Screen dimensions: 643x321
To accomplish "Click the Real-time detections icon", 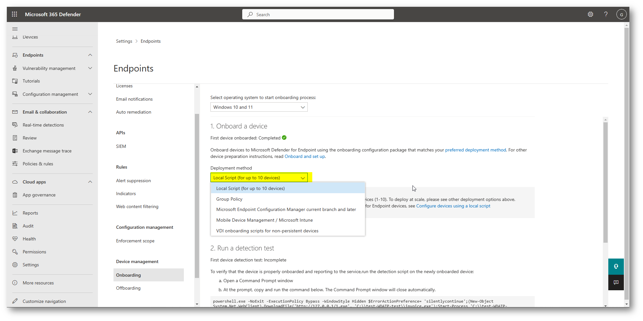I will click(x=15, y=125).
